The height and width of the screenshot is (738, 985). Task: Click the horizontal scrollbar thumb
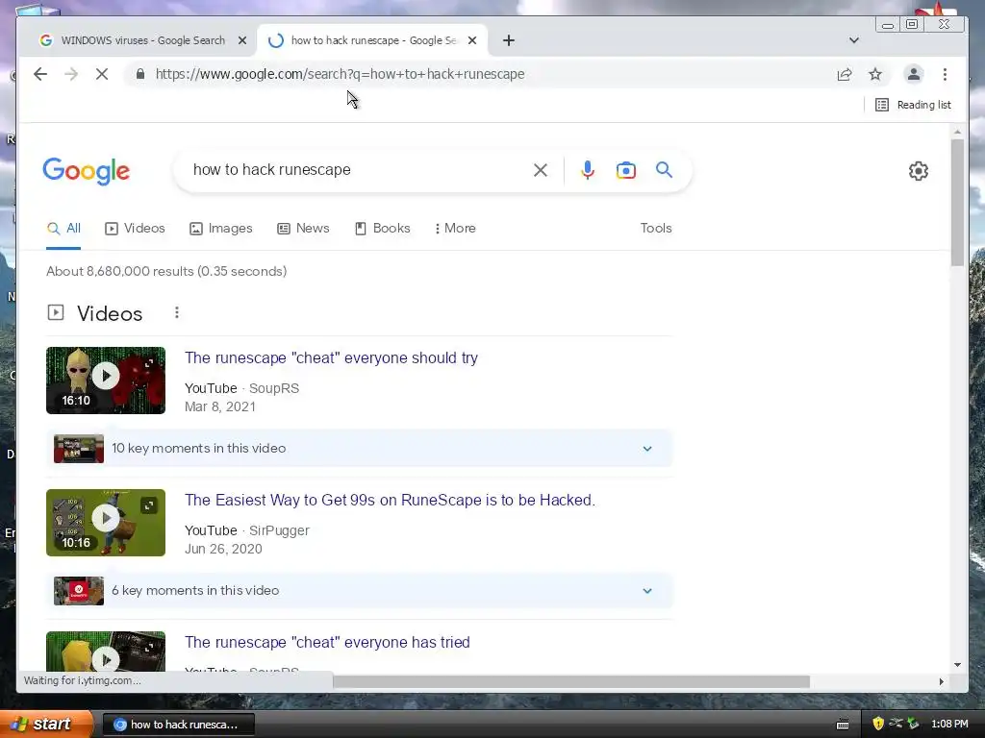tap(571, 681)
